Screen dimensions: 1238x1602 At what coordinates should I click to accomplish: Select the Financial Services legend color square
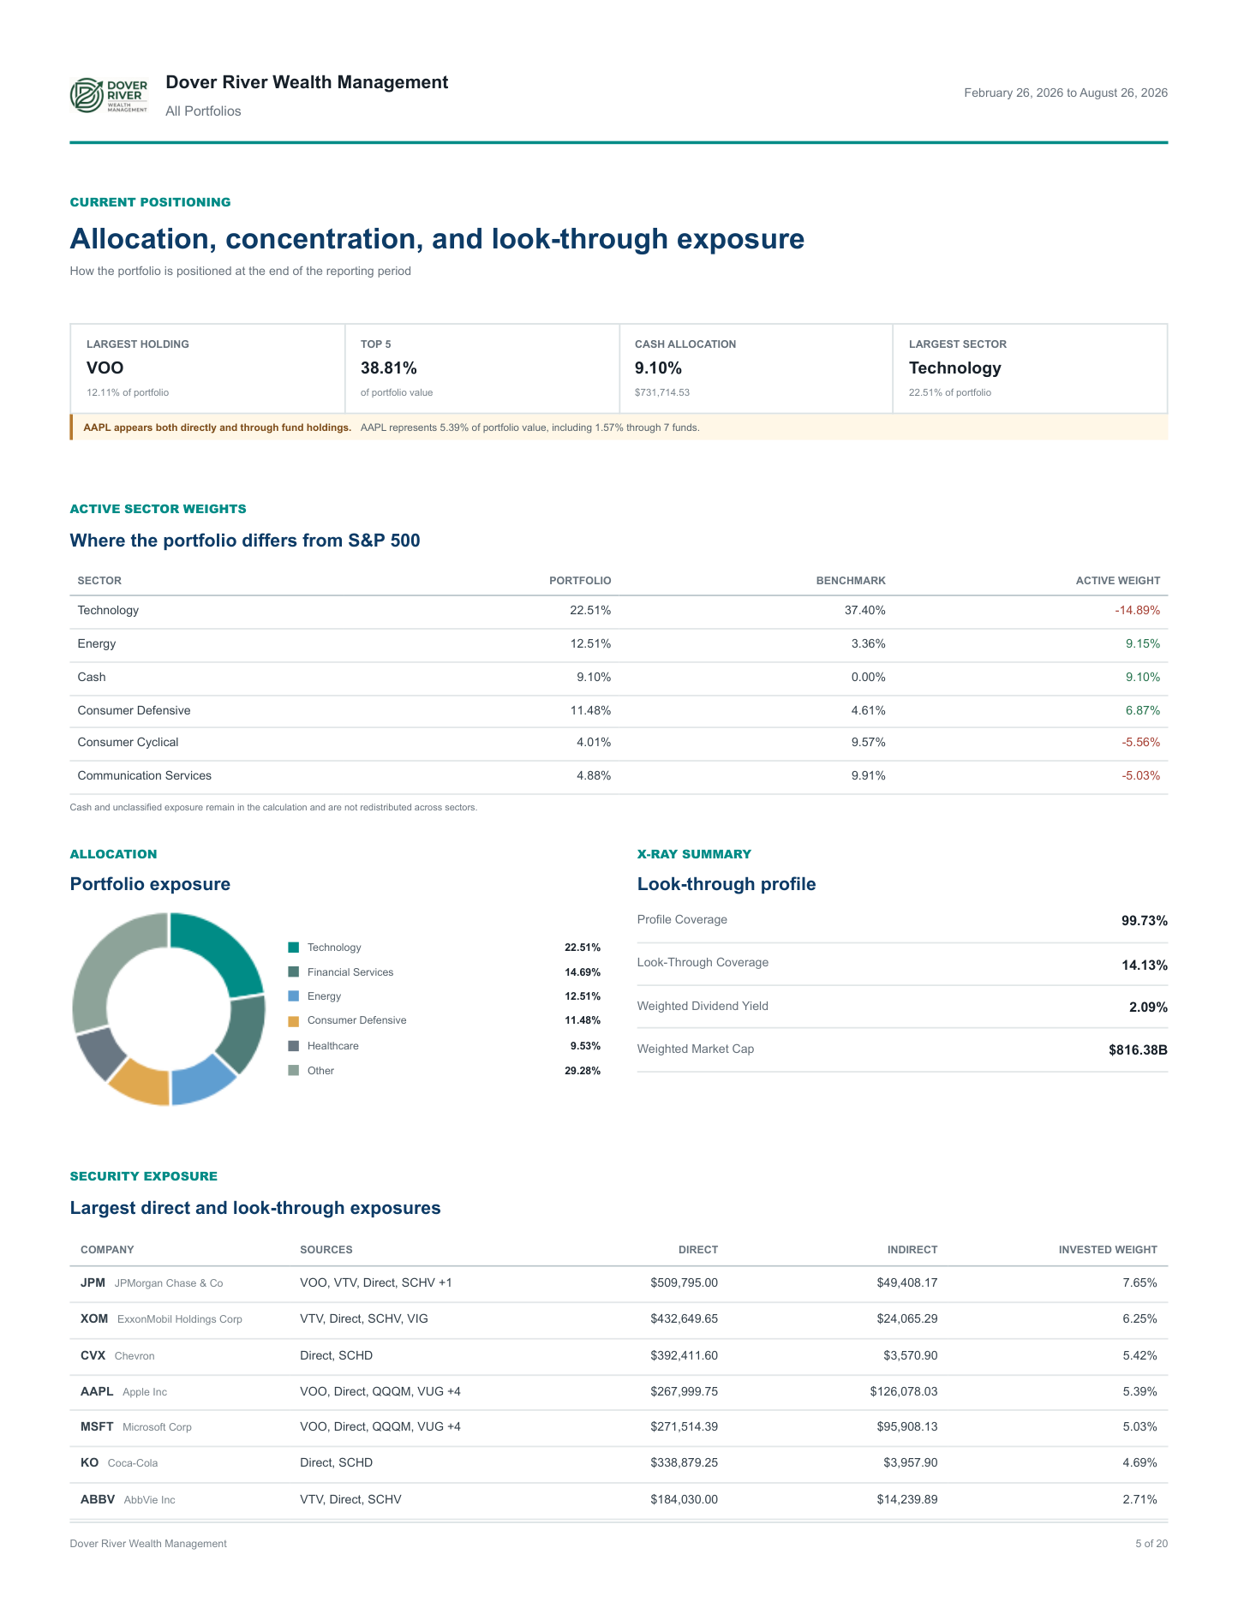pos(294,972)
